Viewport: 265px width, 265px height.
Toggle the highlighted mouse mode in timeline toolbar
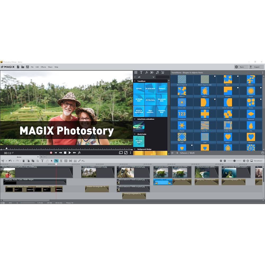tap(56, 161)
